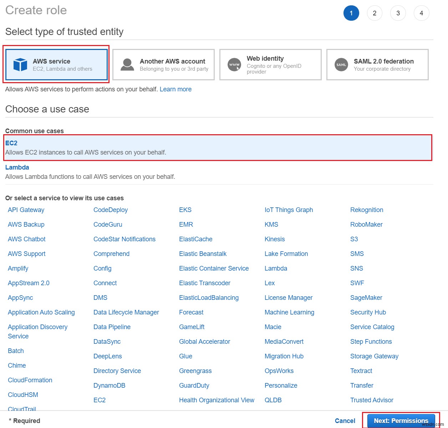Click step 4 circle in the wizard
The width and height of the screenshot is (448, 428).
[422, 13]
